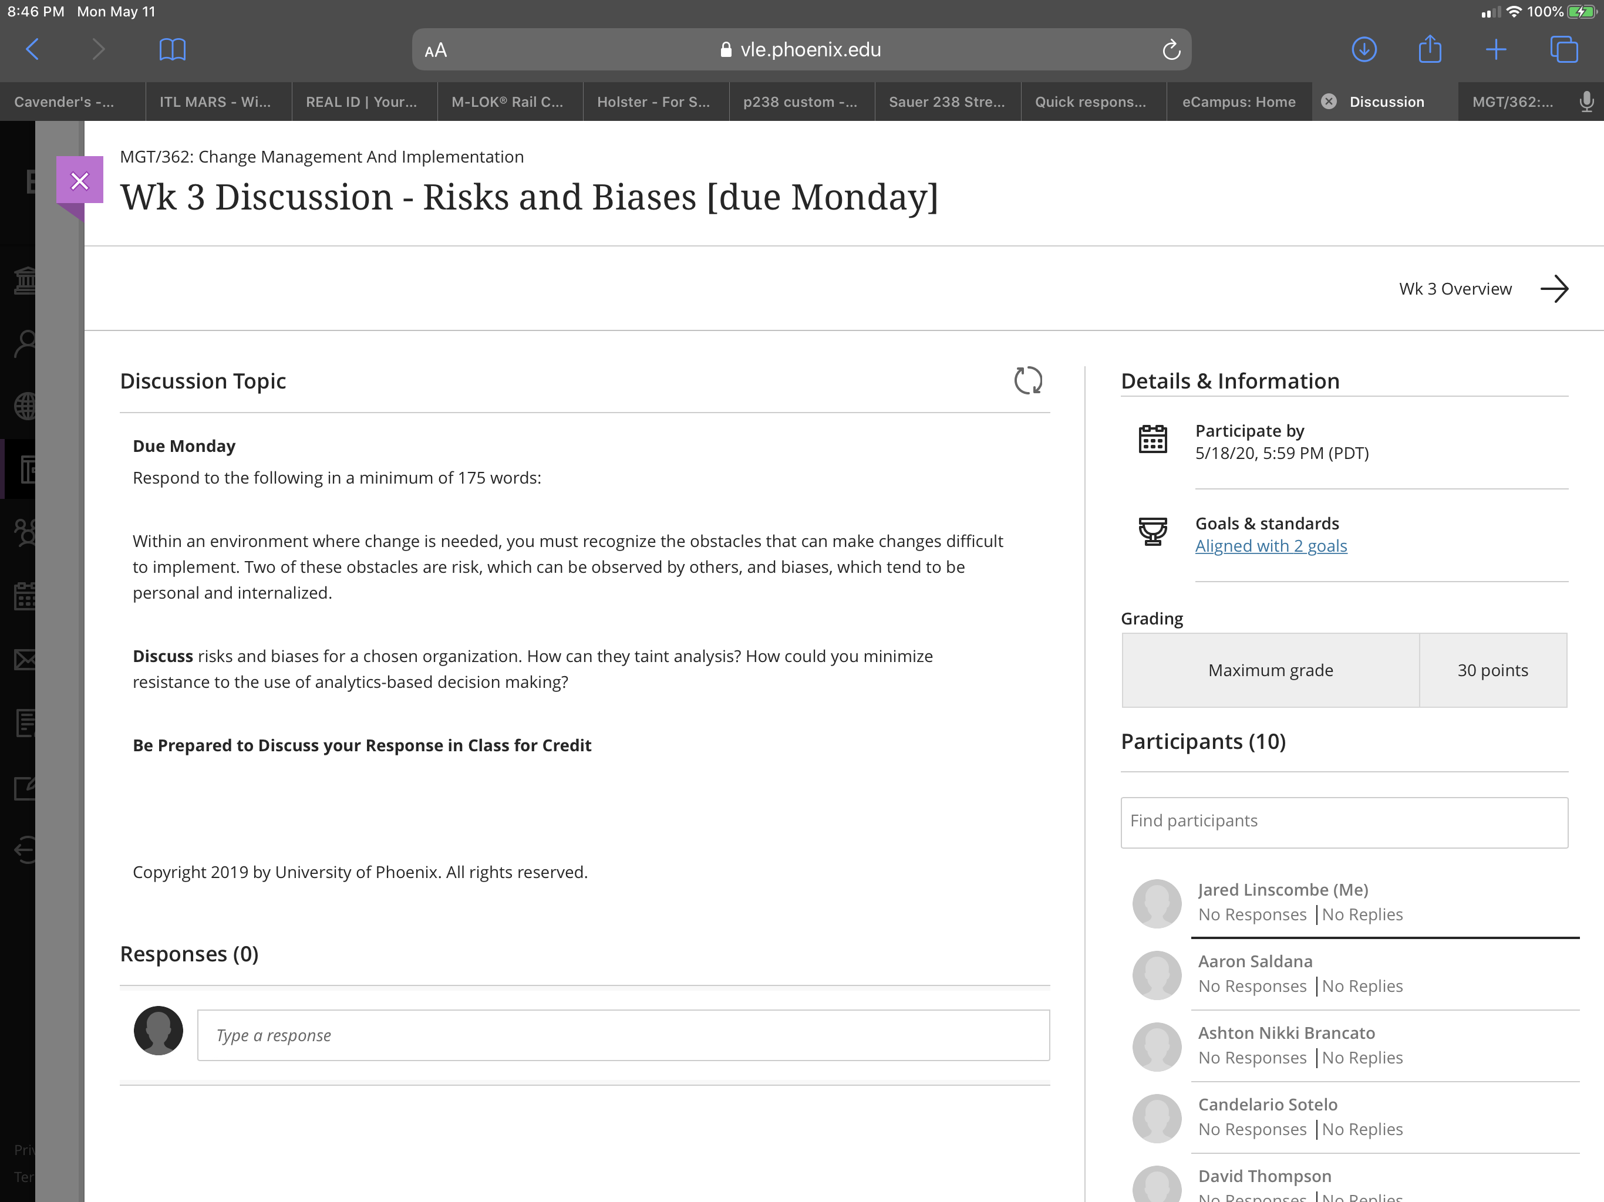This screenshot has width=1604, height=1202.
Task: Show all open tabs overview
Action: pos(1563,49)
